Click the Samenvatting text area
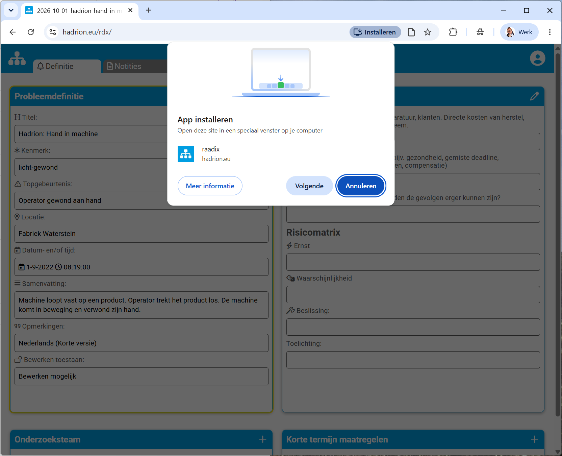 pos(142,305)
